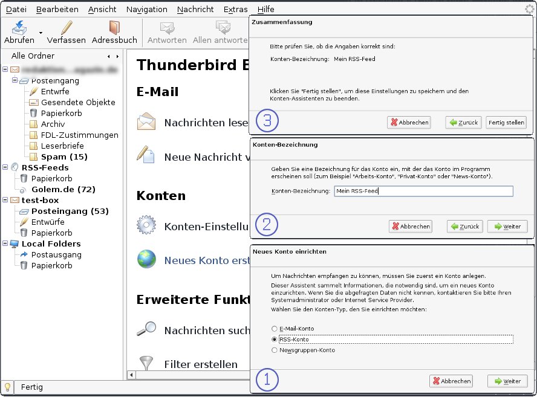Open the Abrufen dropdown arrow

pos(41,33)
